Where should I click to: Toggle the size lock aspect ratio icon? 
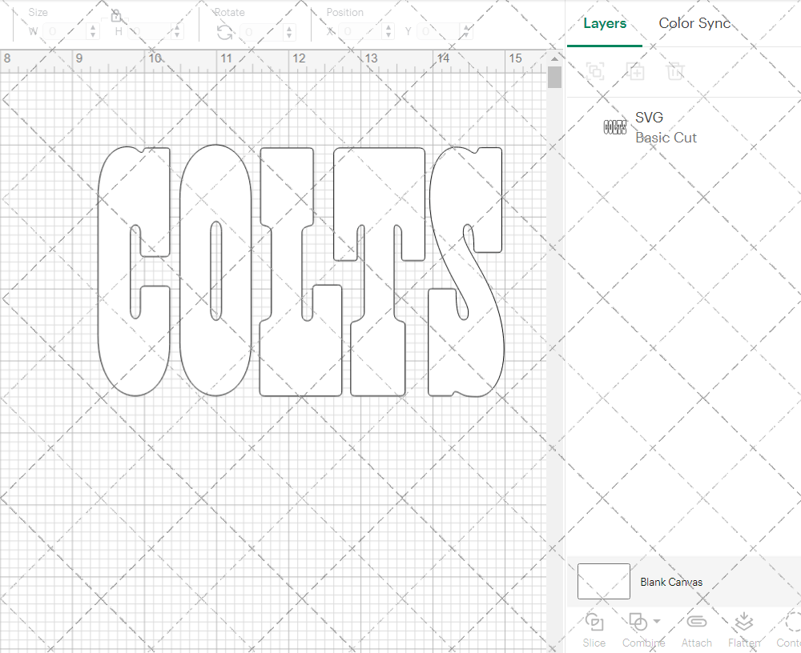(x=116, y=16)
